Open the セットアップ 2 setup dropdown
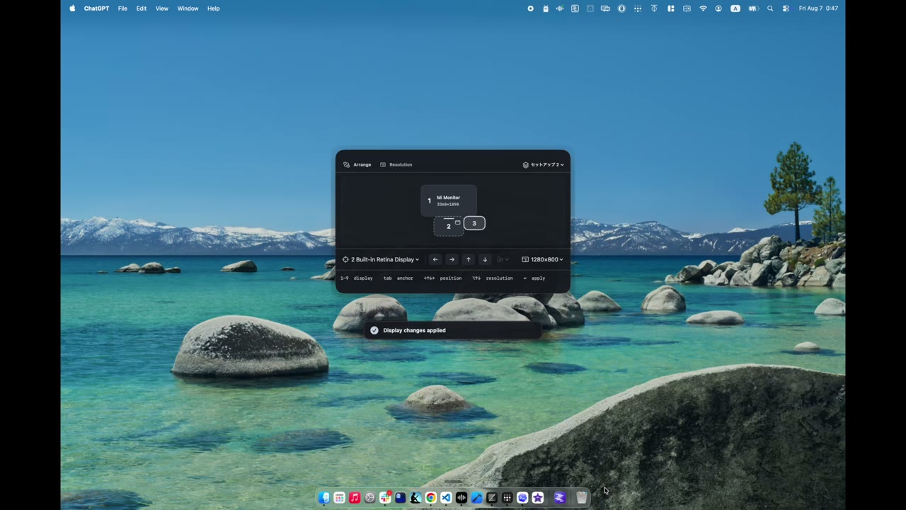The height and width of the screenshot is (510, 906). pos(543,164)
